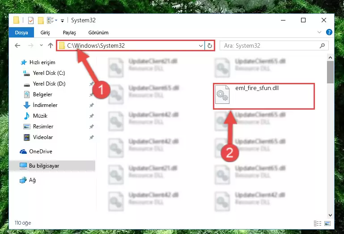The image size is (344, 234).
Task: Open the recent locations dropdown arrow
Action: point(41,45)
